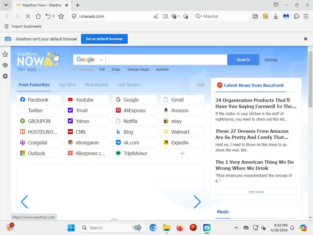
Task: Open Firefox from the taskbar
Action: click(x=180, y=228)
